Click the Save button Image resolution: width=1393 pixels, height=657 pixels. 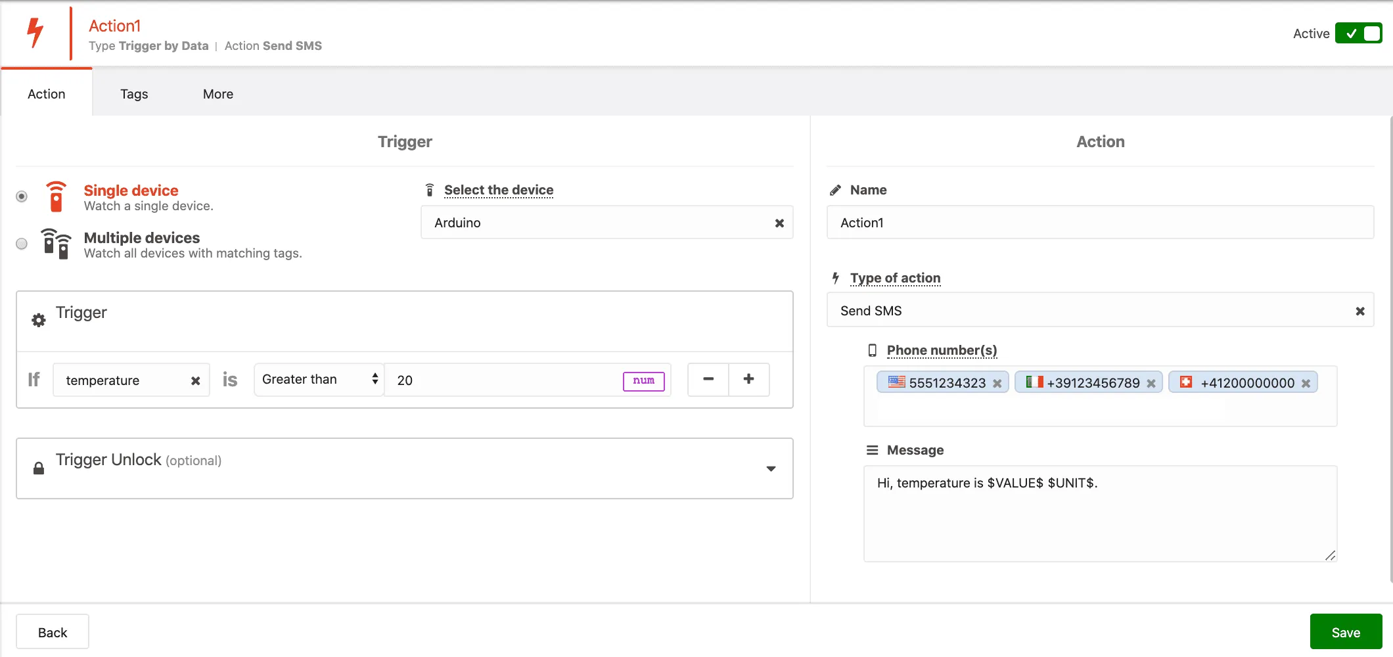click(x=1346, y=631)
